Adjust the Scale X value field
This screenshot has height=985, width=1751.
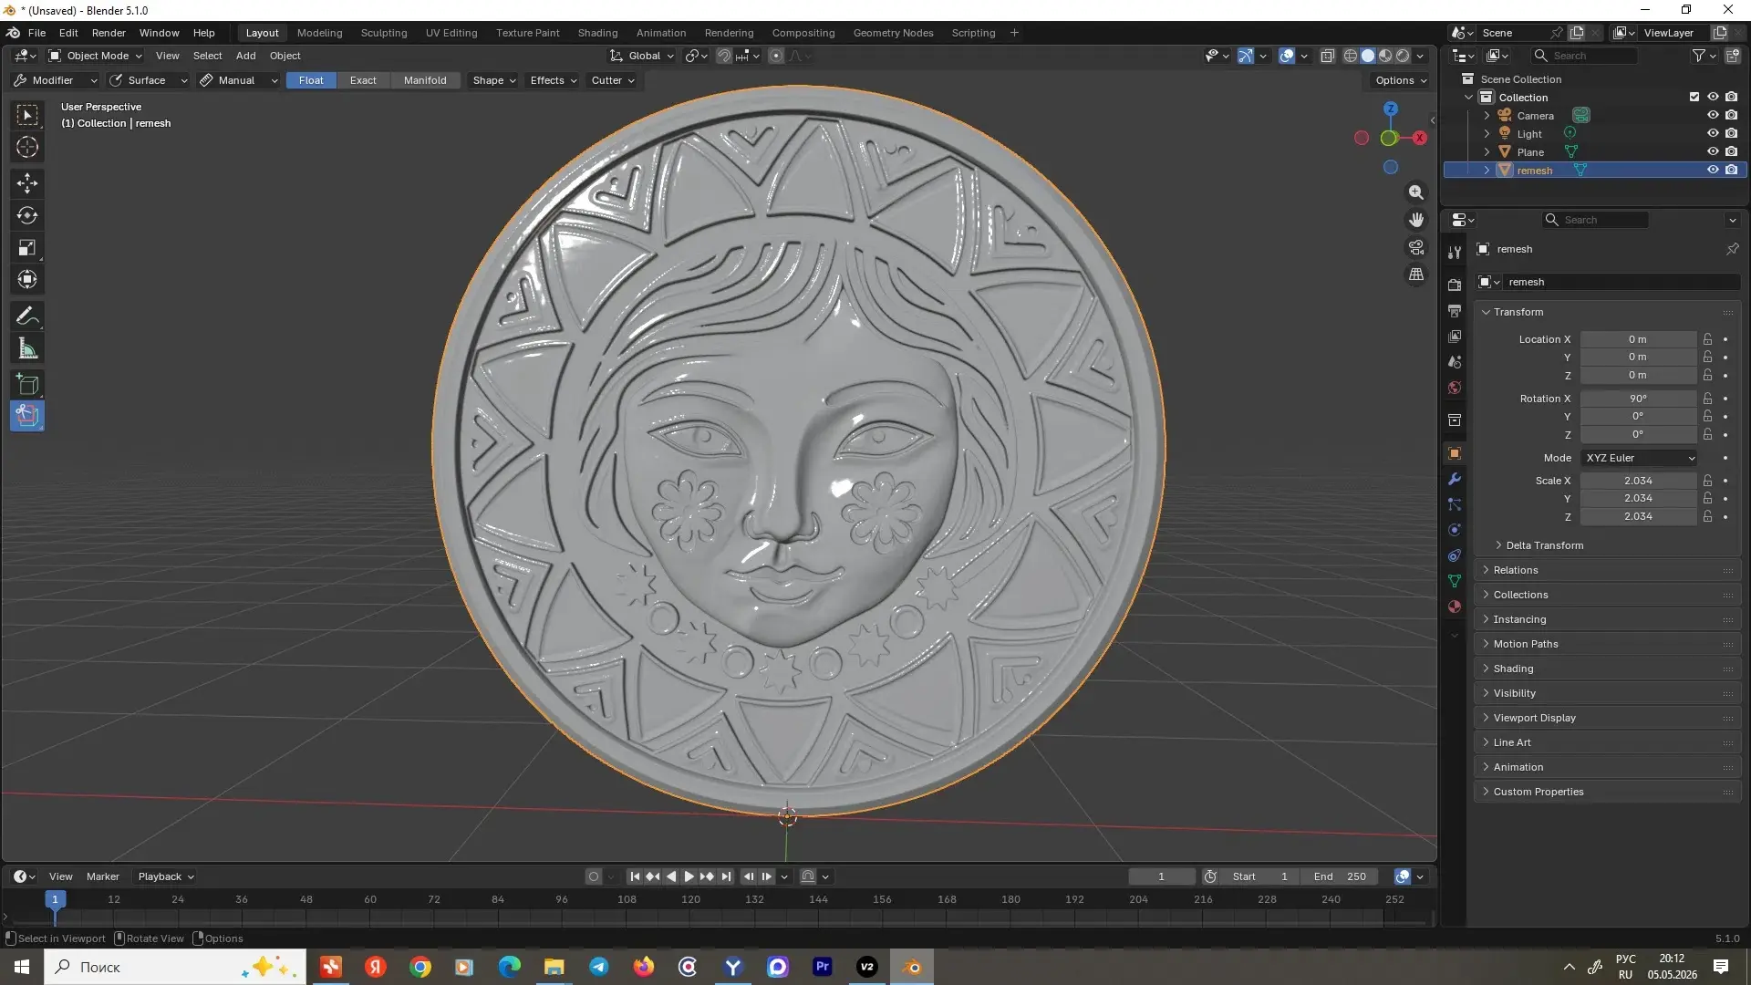click(x=1638, y=481)
